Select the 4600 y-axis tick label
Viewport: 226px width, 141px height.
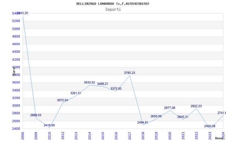(x=16, y=44)
